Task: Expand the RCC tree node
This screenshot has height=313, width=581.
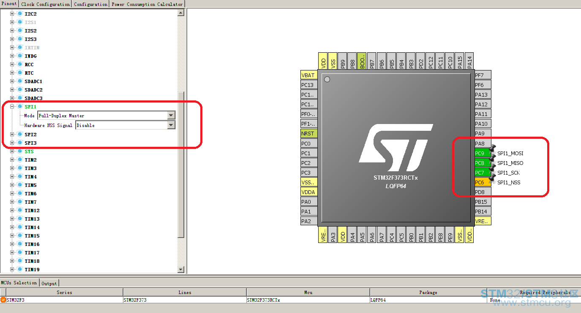Action: tap(12, 65)
